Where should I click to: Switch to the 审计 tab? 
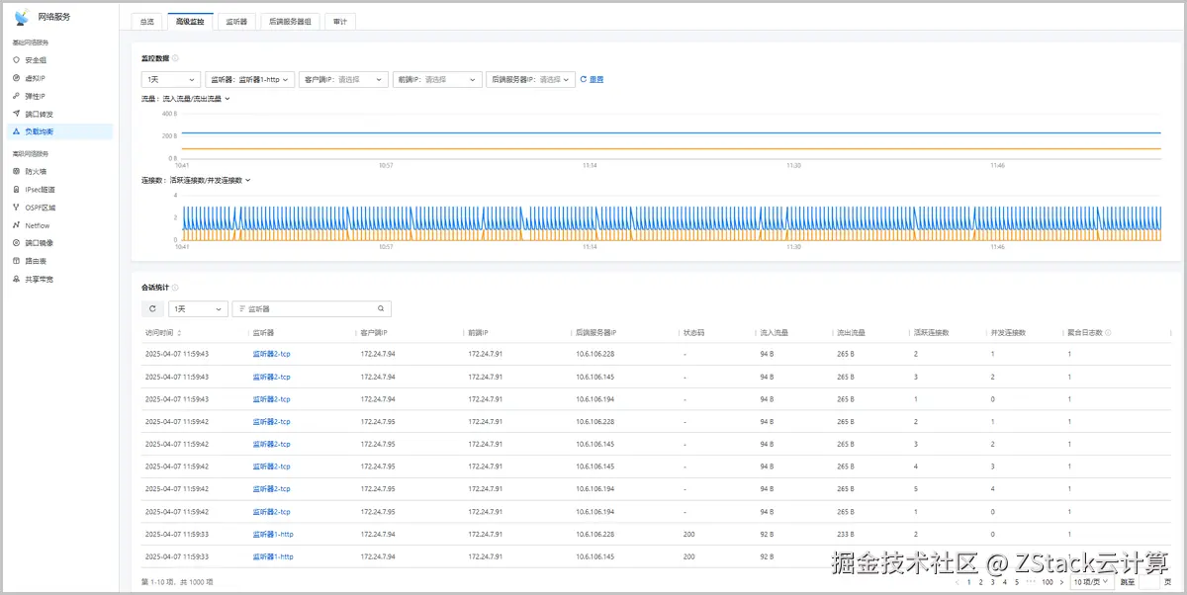click(x=339, y=21)
